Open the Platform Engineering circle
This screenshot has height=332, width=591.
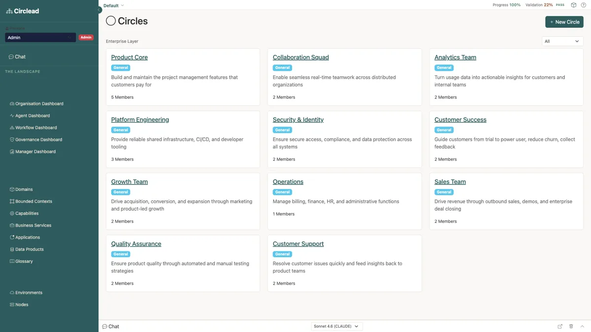pyautogui.click(x=140, y=120)
